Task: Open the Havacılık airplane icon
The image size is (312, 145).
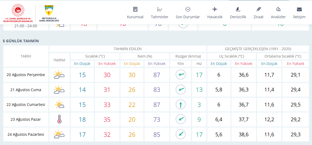Action: [x=215, y=9]
